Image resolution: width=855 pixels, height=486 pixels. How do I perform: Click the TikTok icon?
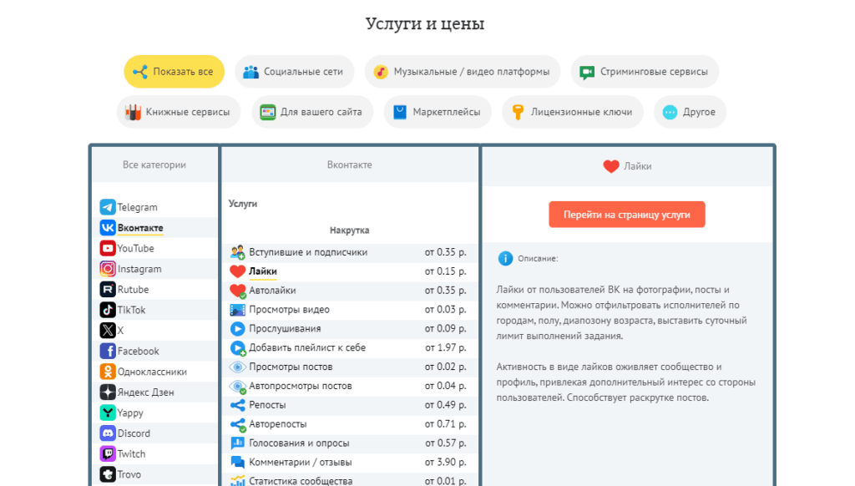point(108,310)
